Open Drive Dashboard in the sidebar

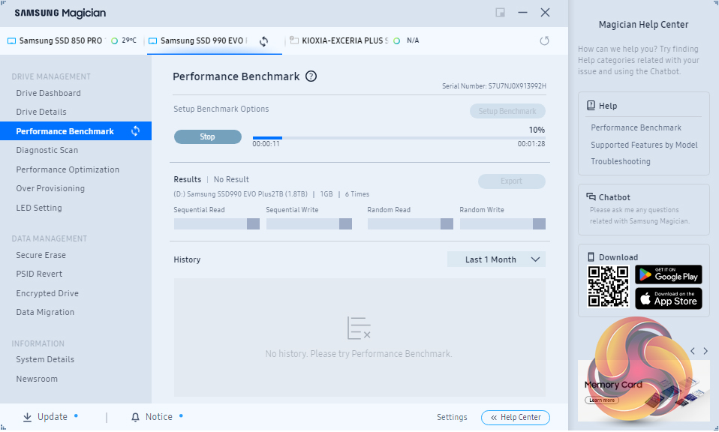point(48,93)
